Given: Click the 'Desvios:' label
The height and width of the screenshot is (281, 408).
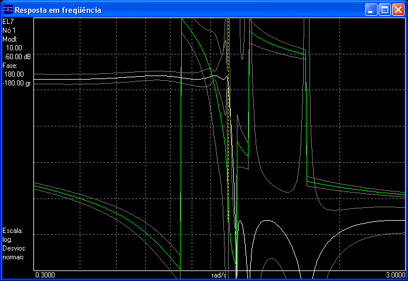Looking at the screenshot, I should 14,248.
